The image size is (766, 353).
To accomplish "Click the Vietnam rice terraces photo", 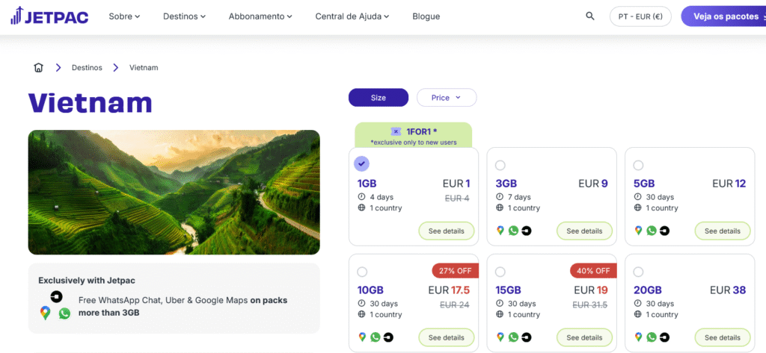I will pos(174,192).
